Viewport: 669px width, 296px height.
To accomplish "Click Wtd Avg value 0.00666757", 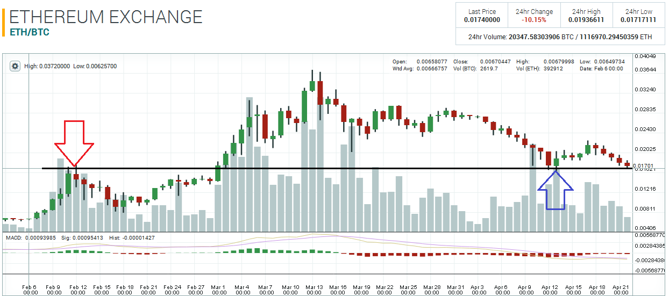I will click(432, 69).
